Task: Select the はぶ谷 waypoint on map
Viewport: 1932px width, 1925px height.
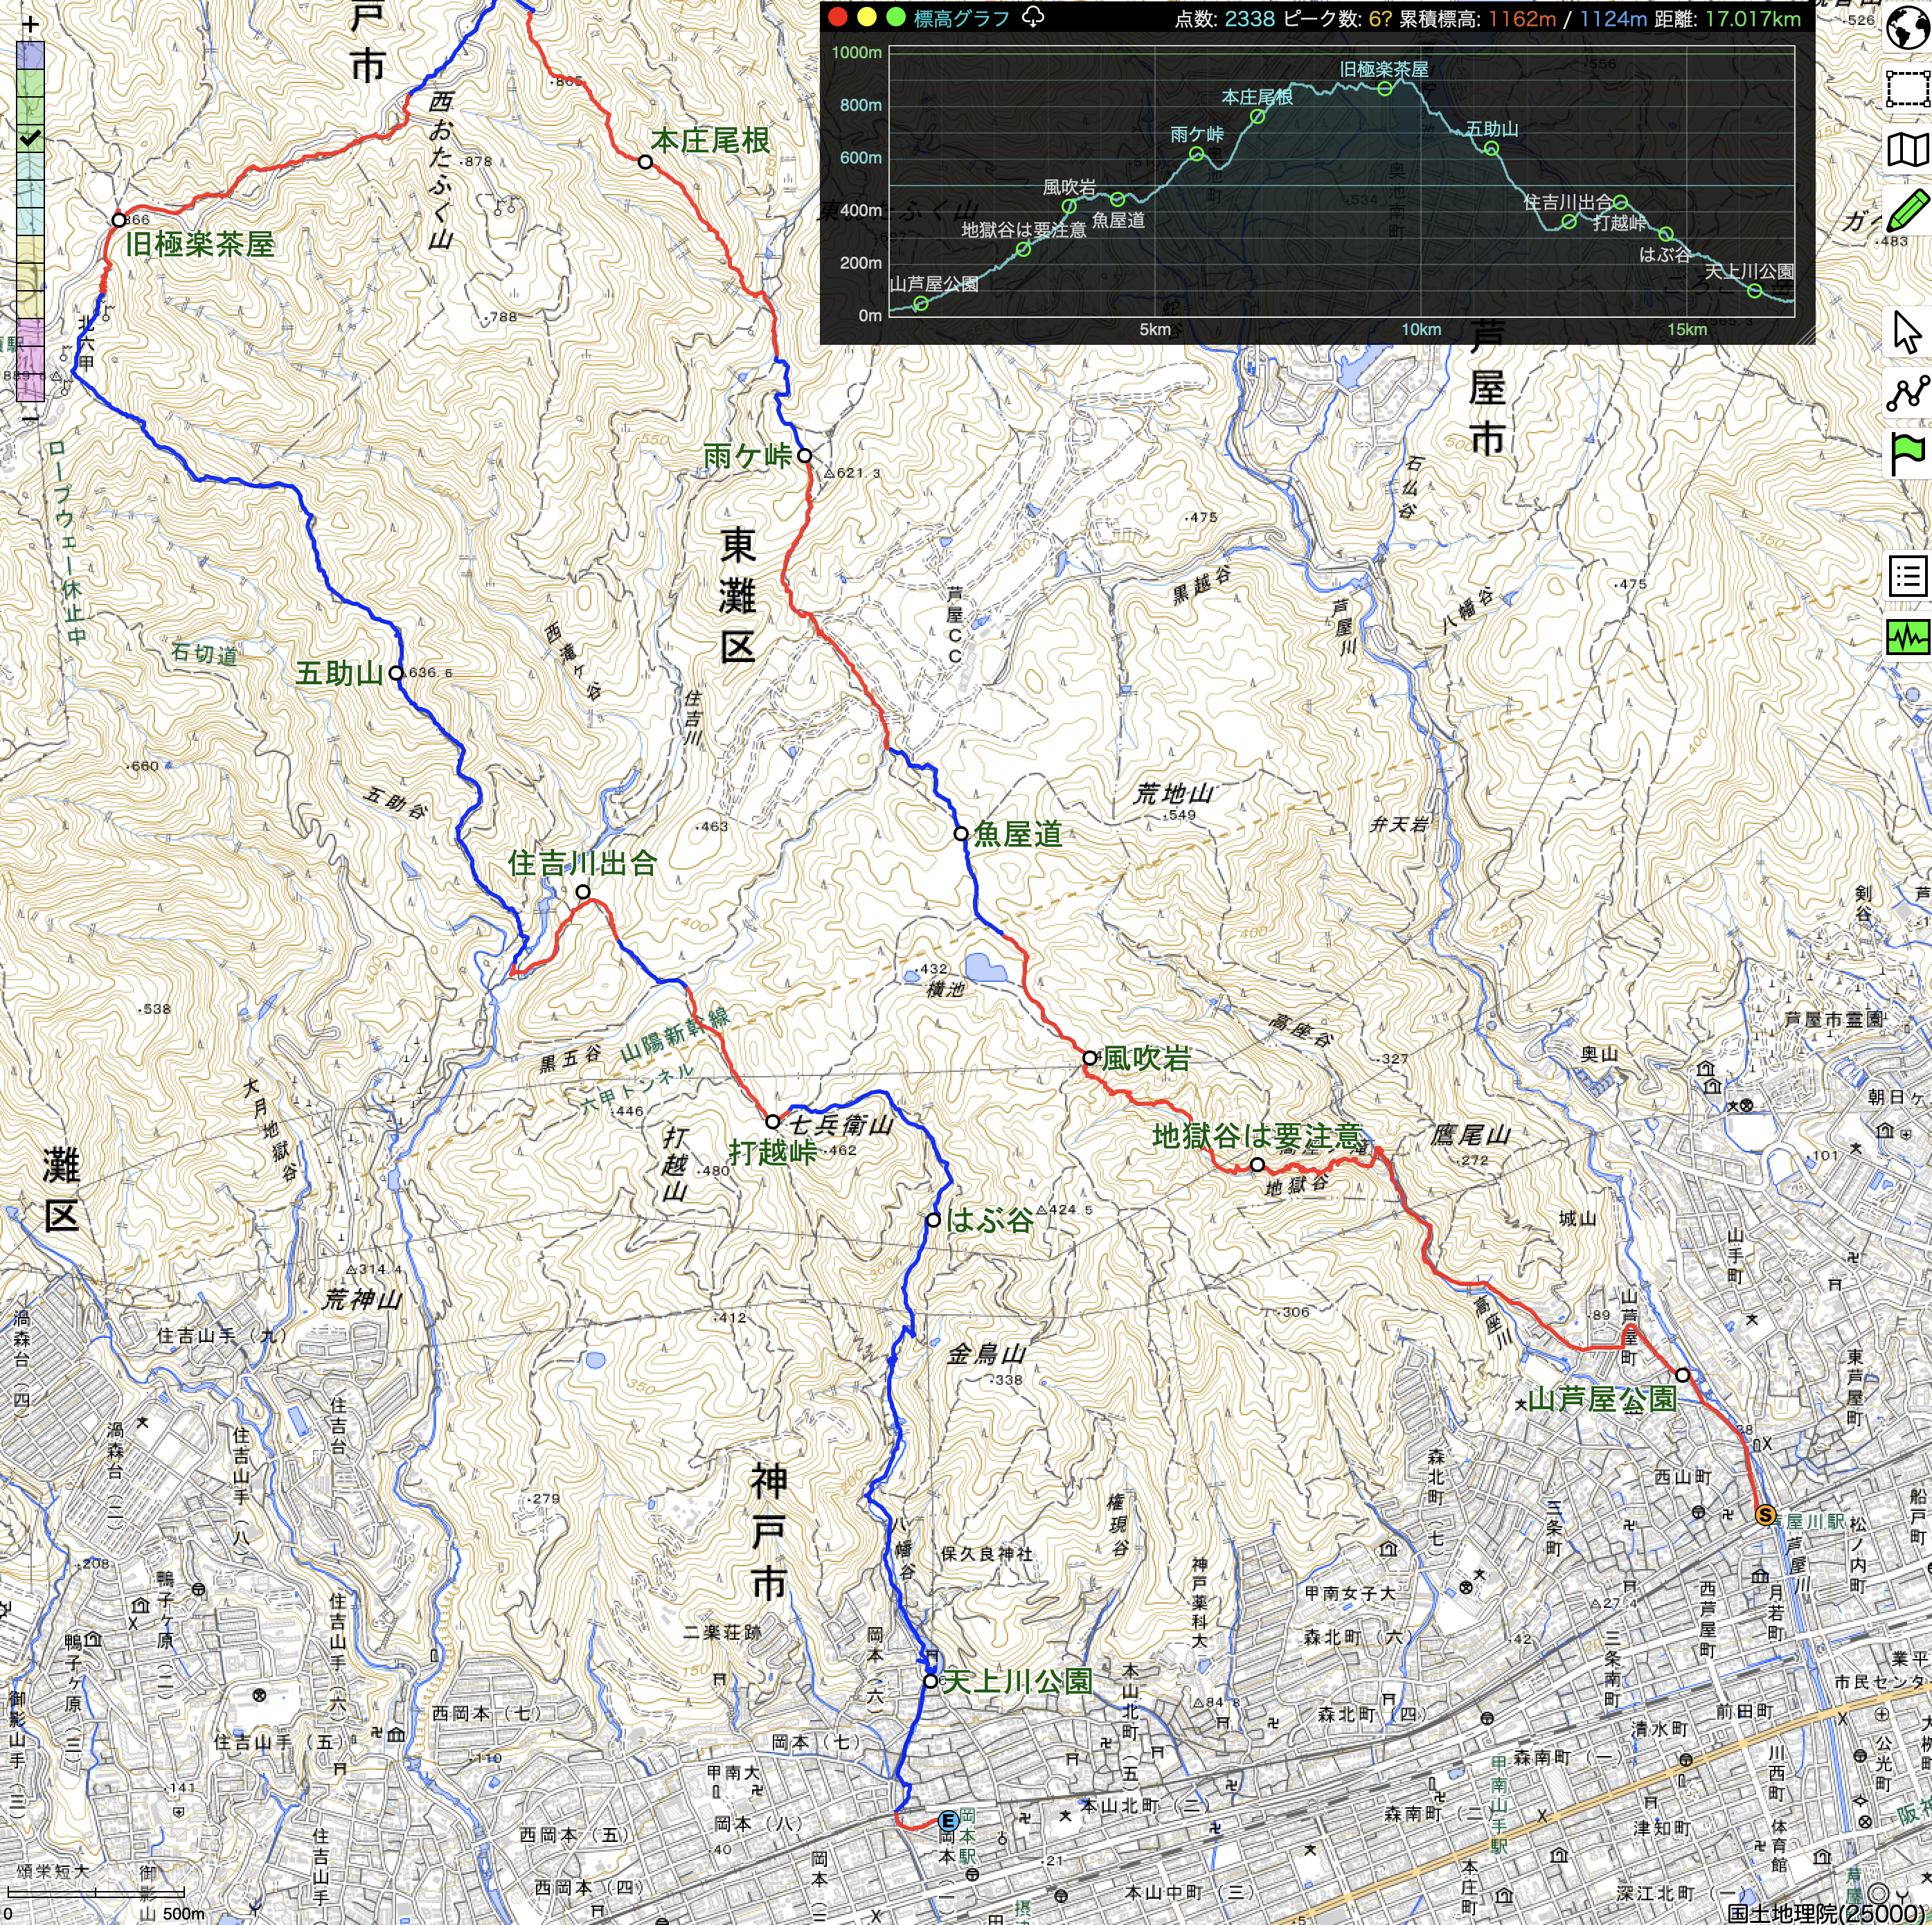Action: pyautogui.click(x=933, y=1220)
